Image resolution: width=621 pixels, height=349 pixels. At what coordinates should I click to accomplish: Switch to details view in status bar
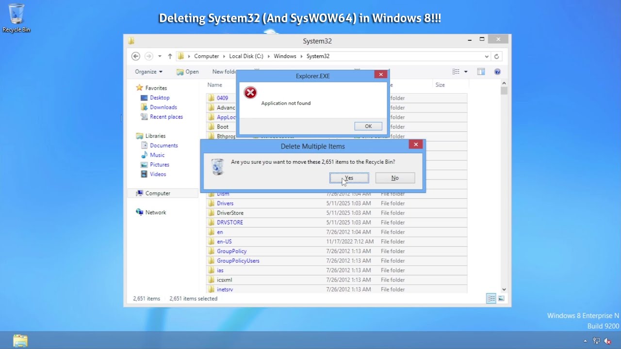(x=491, y=299)
